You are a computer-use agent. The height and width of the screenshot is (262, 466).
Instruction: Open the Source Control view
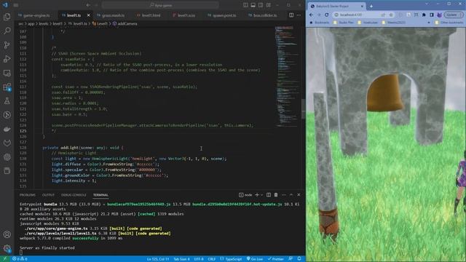pyautogui.click(x=7, y=45)
